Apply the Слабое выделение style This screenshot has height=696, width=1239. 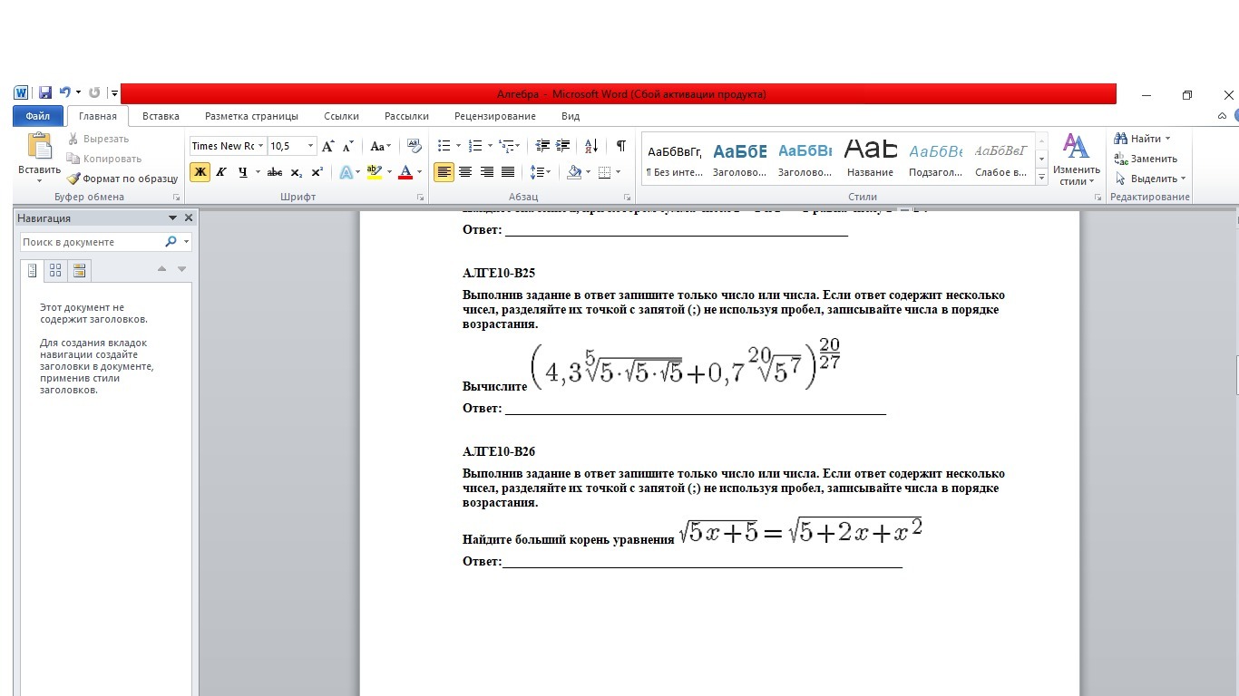click(x=1001, y=158)
